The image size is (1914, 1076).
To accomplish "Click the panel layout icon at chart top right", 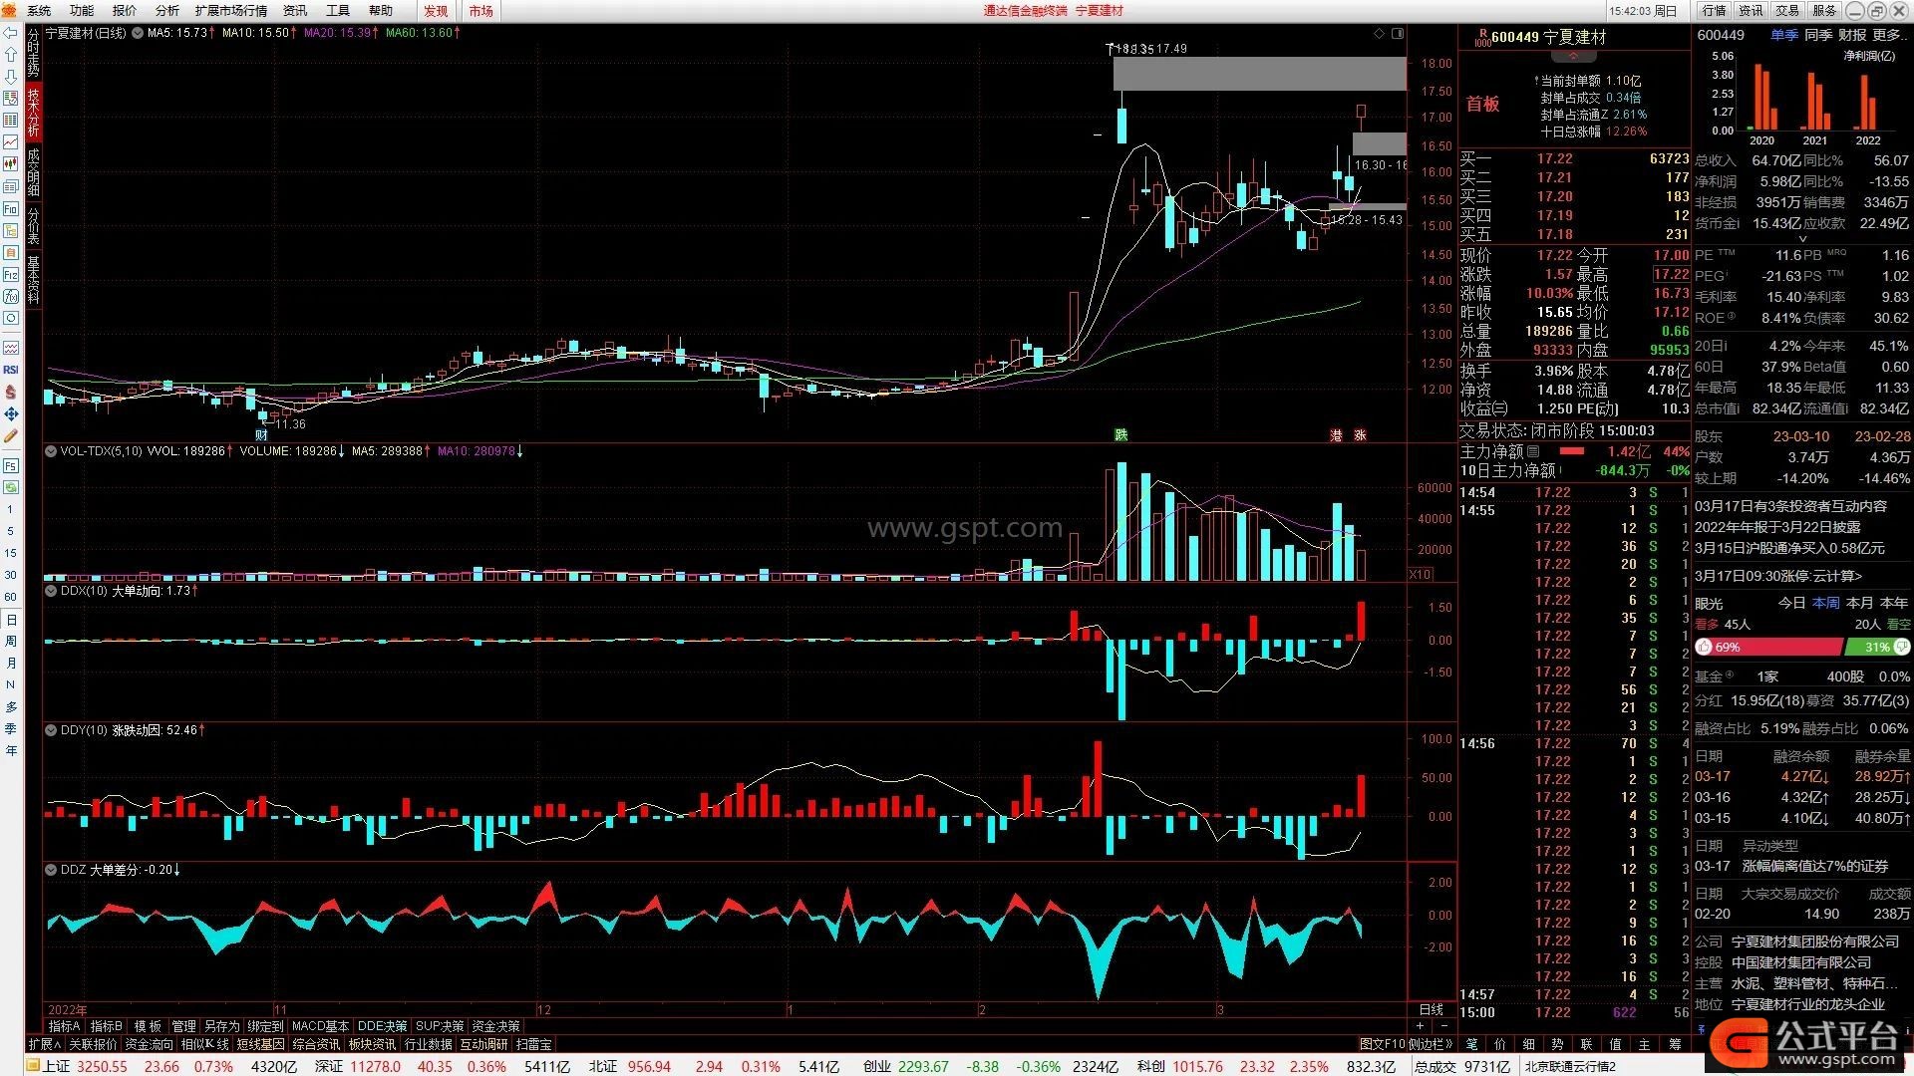I will click(x=1398, y=33).
